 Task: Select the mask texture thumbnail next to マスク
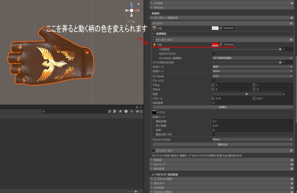[x=154, y=112]
